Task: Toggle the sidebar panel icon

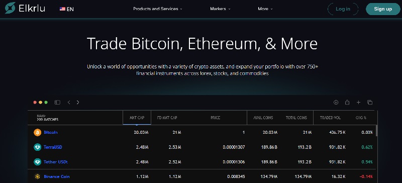Action: (57, 103)
